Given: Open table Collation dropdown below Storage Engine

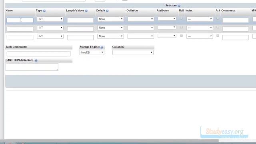Looking at the screenshot, I should (x=133, y=52).
